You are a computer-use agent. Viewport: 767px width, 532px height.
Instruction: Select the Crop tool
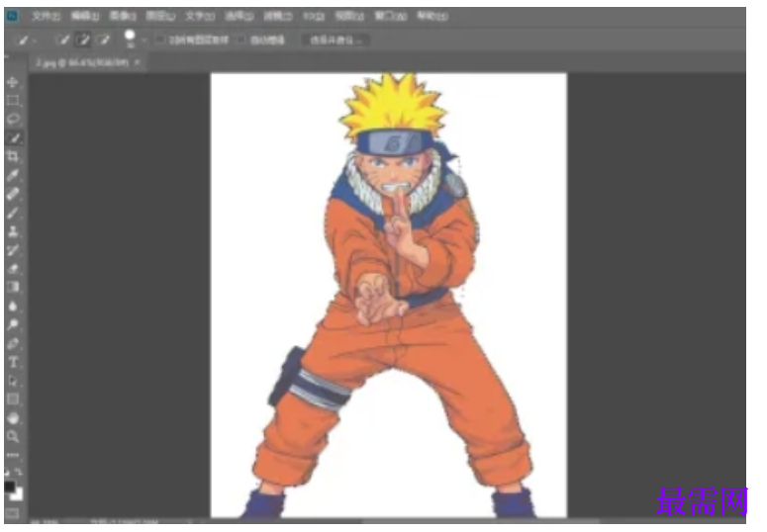coord(13,156)
